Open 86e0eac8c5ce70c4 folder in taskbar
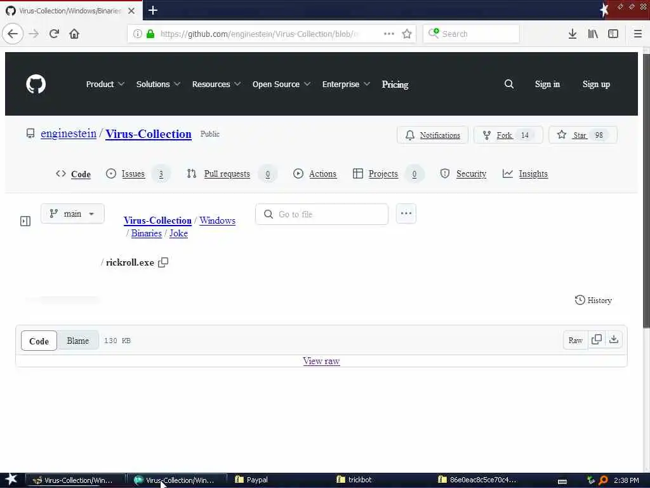 pyautogui.click(x=477, y=480)
